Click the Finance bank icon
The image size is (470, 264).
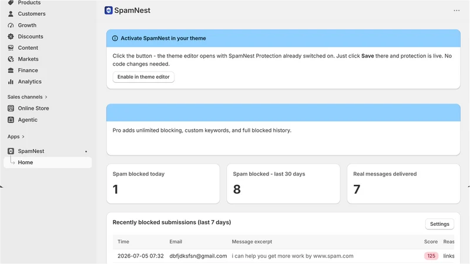[x=11, y=70]
